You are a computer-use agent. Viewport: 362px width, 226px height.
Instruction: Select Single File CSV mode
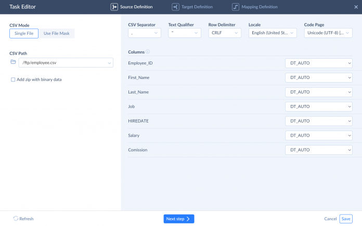pyautogui.click(x=24, y=33)
